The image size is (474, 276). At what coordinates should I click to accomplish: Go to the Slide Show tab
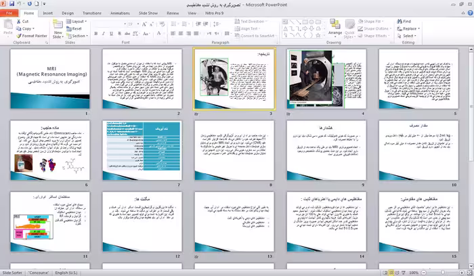coord(148,14)
